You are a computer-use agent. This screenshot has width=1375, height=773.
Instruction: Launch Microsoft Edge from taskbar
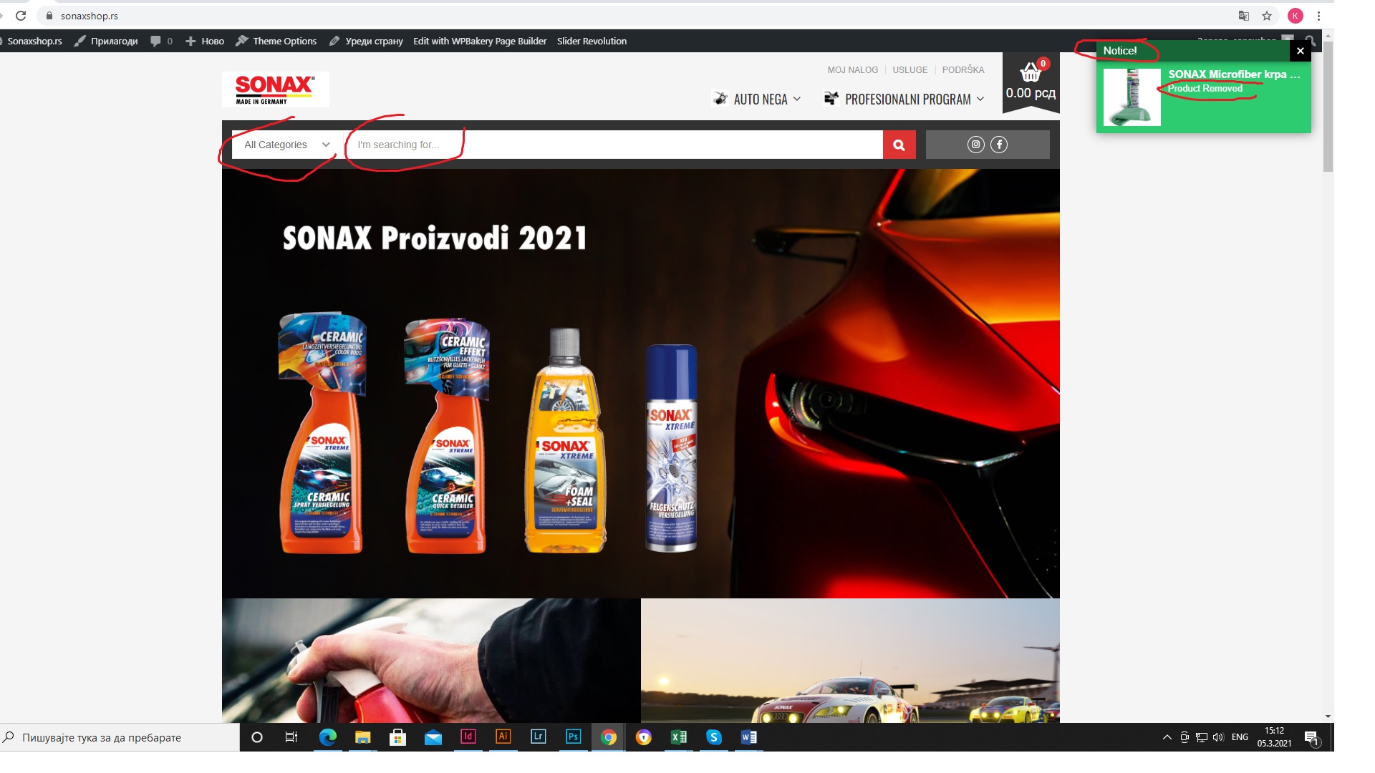[327, 737]
